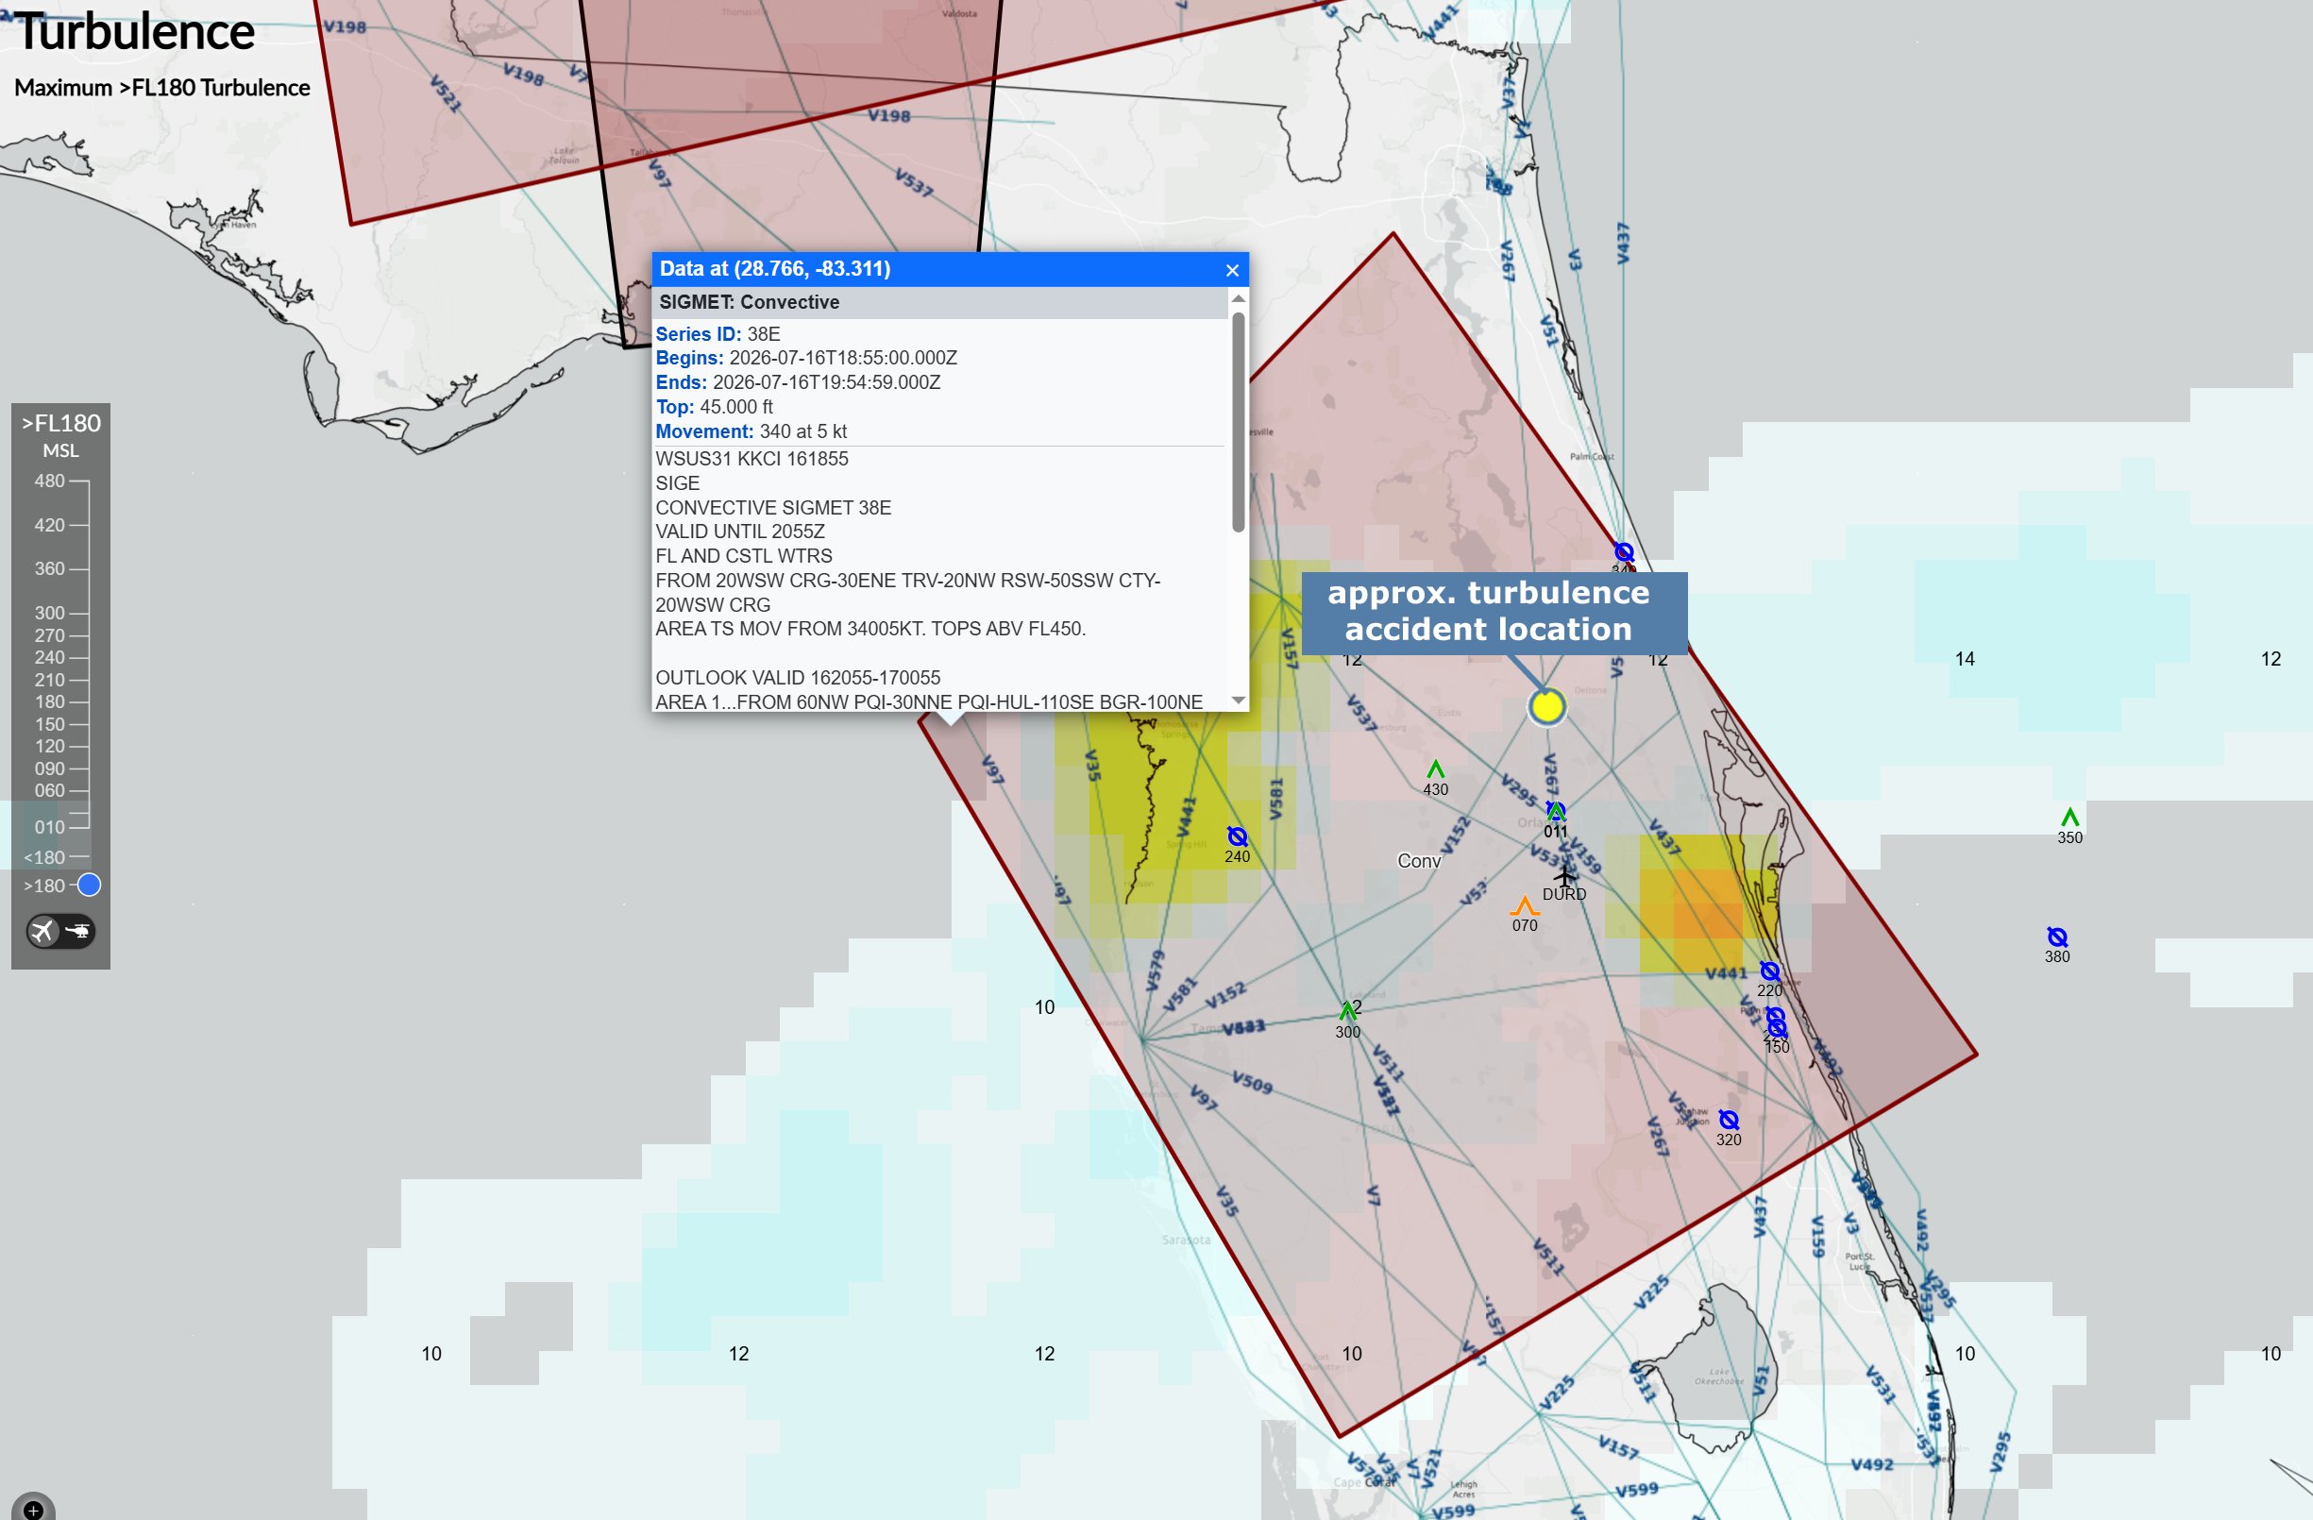This screenshot has height=1520, width=2313.
Task: Click the CONVECTIVE SIGMET 38E line
Action: [772, 507]
